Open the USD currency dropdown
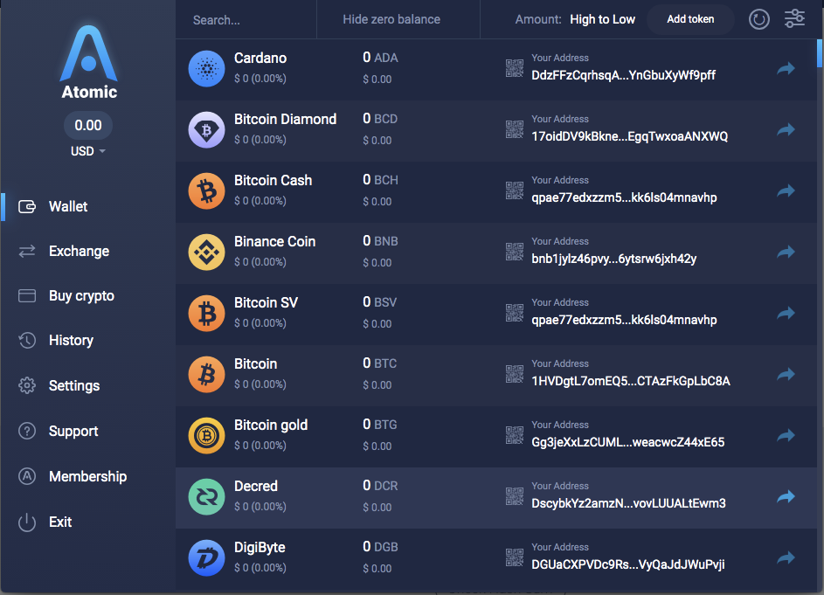Screen dimensions: 824x595 [x=88, y=151]
